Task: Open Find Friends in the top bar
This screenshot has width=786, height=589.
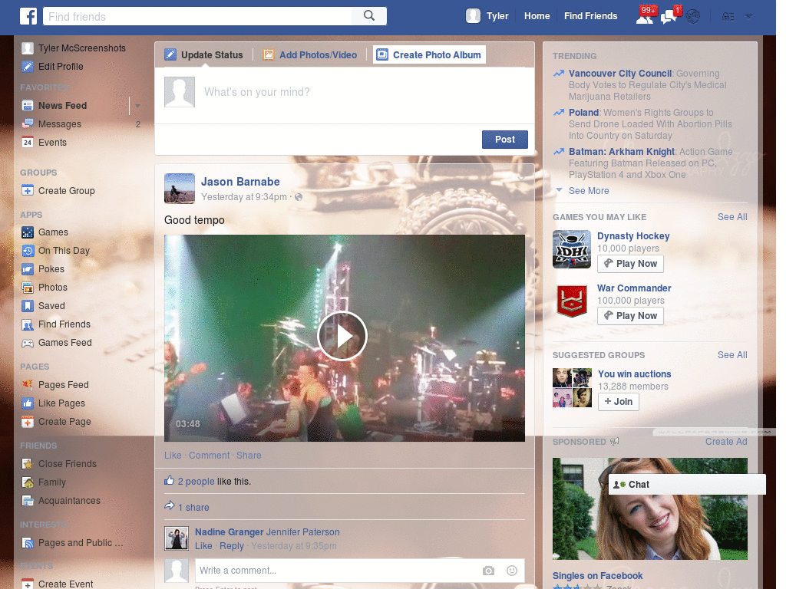Action: 590,16
